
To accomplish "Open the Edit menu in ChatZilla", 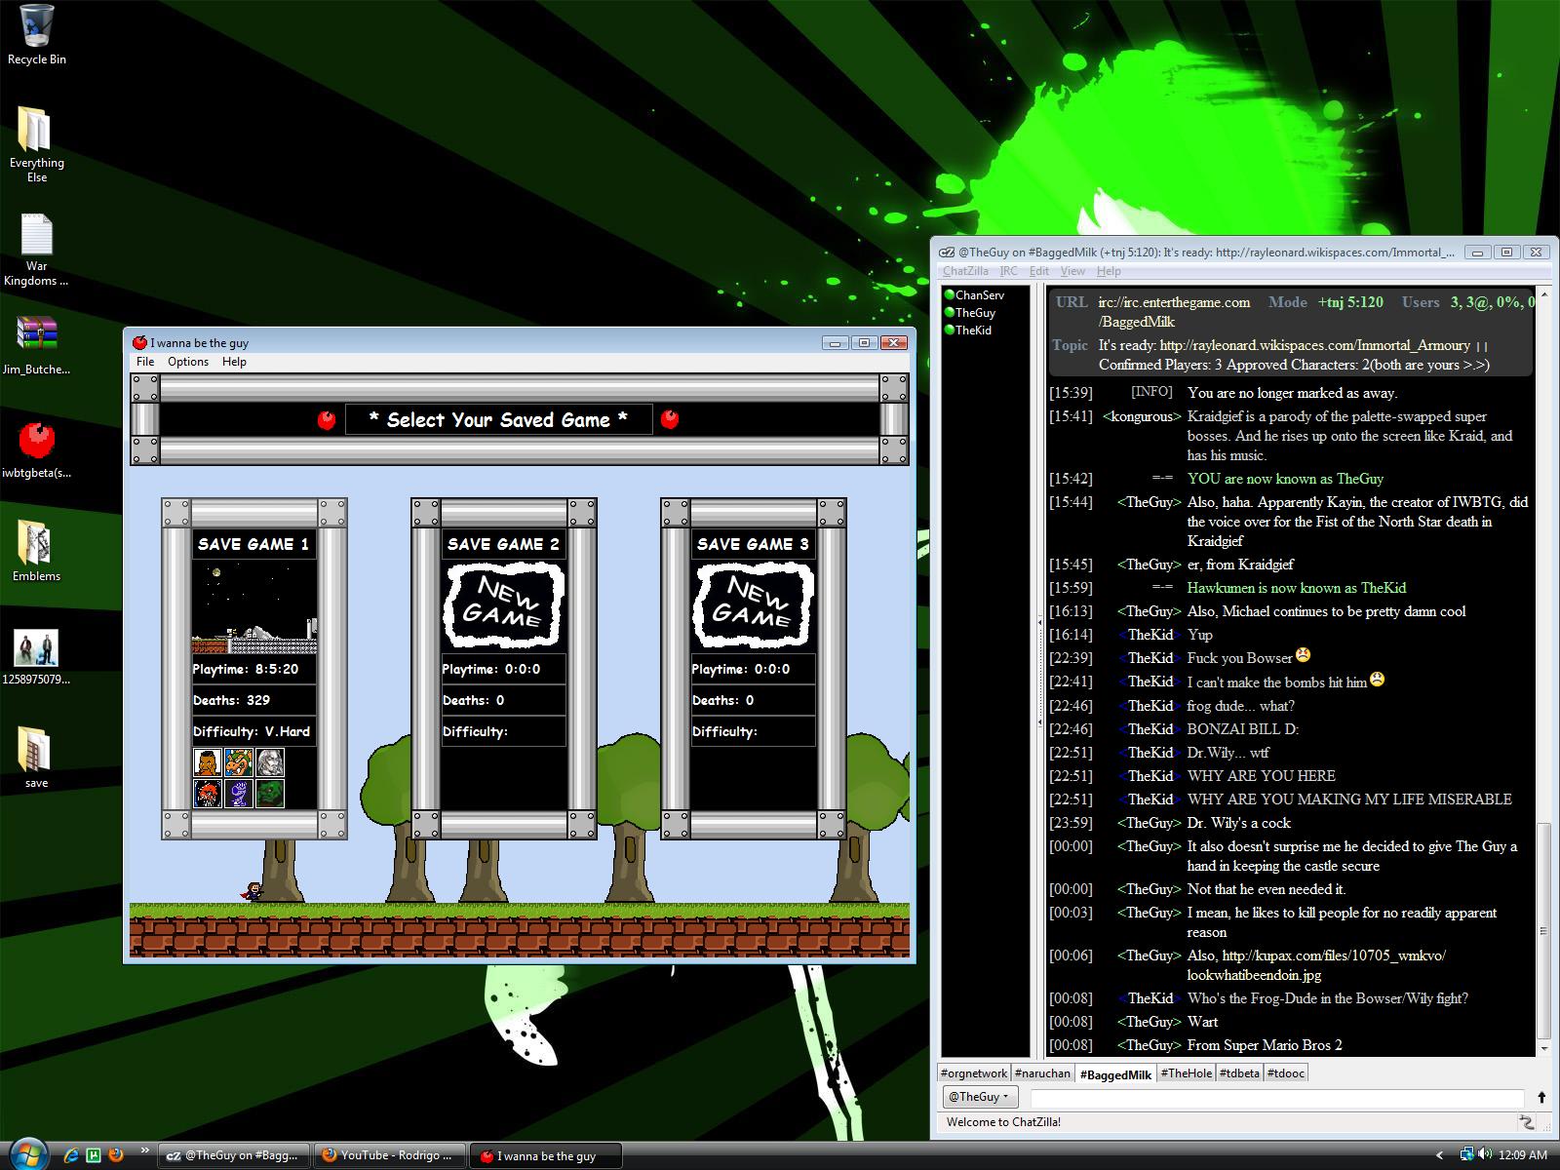I will 1039,271.
